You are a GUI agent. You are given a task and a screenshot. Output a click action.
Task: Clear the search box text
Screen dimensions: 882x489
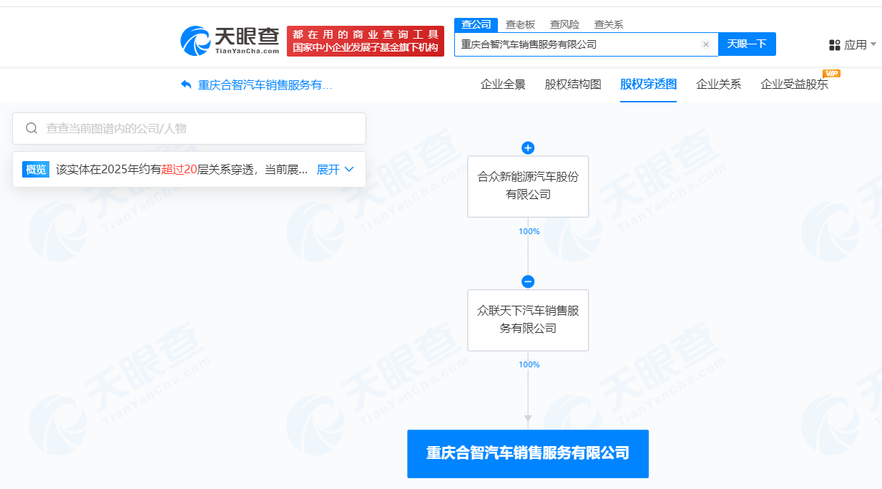coord(705,44)
